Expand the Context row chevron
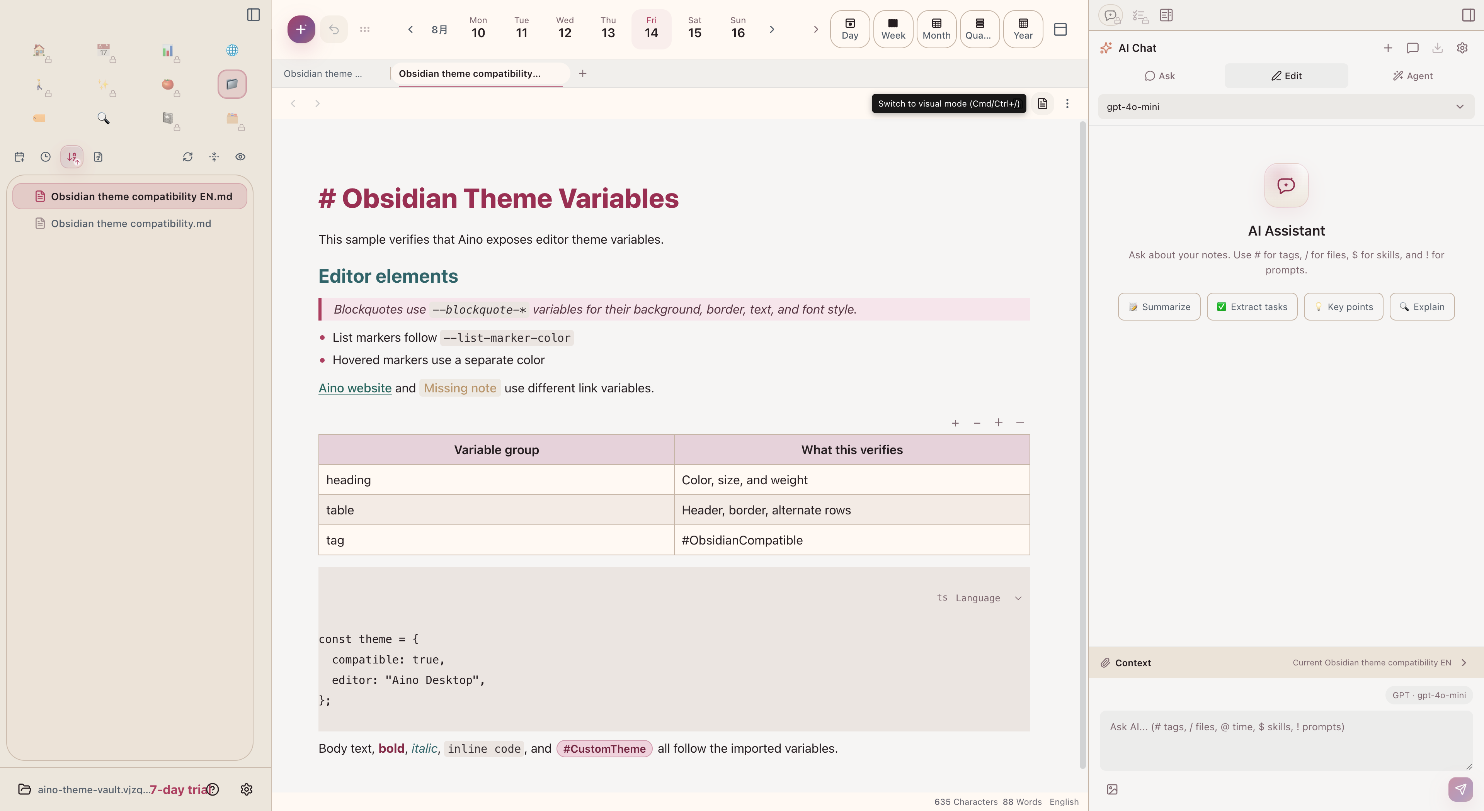The height and width of the screenshot is (811, 1484). coord(1464,662)
